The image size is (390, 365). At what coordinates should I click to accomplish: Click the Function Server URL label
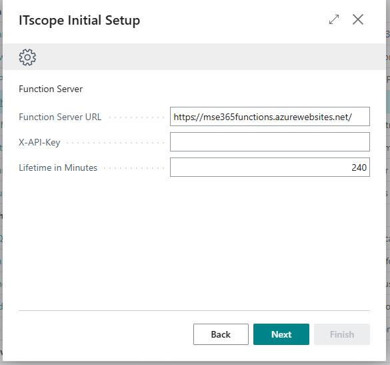click(x=60, y=117)
